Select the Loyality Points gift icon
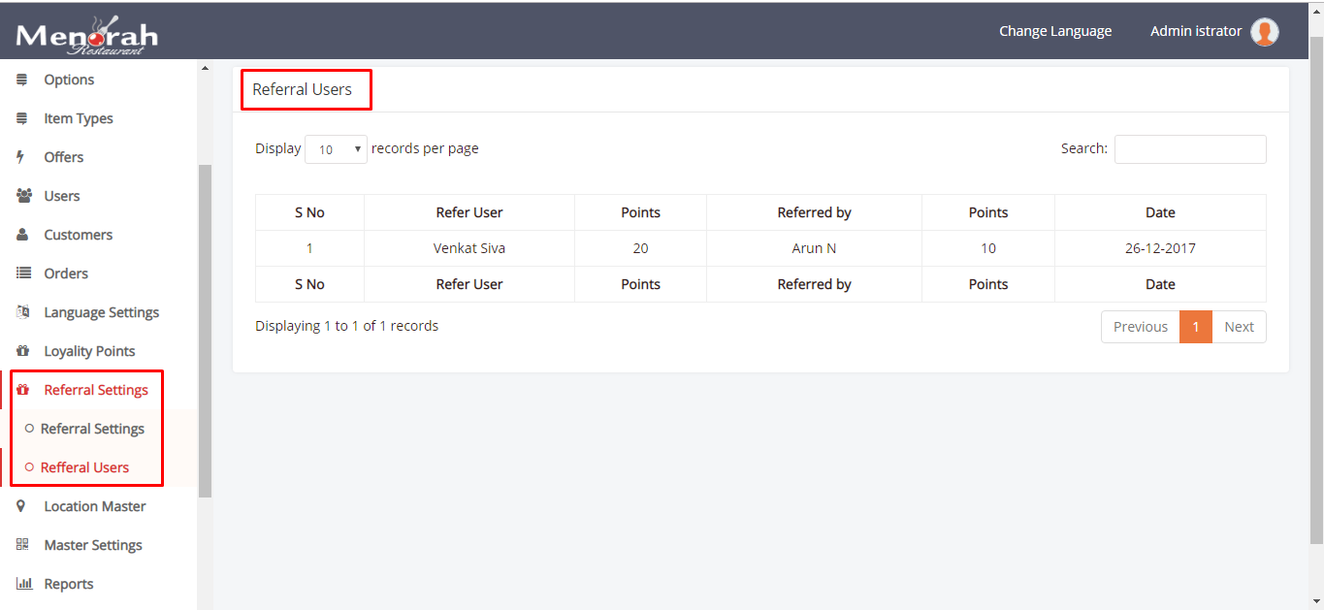Screen dimensions: 1324x610 [21, 350]
